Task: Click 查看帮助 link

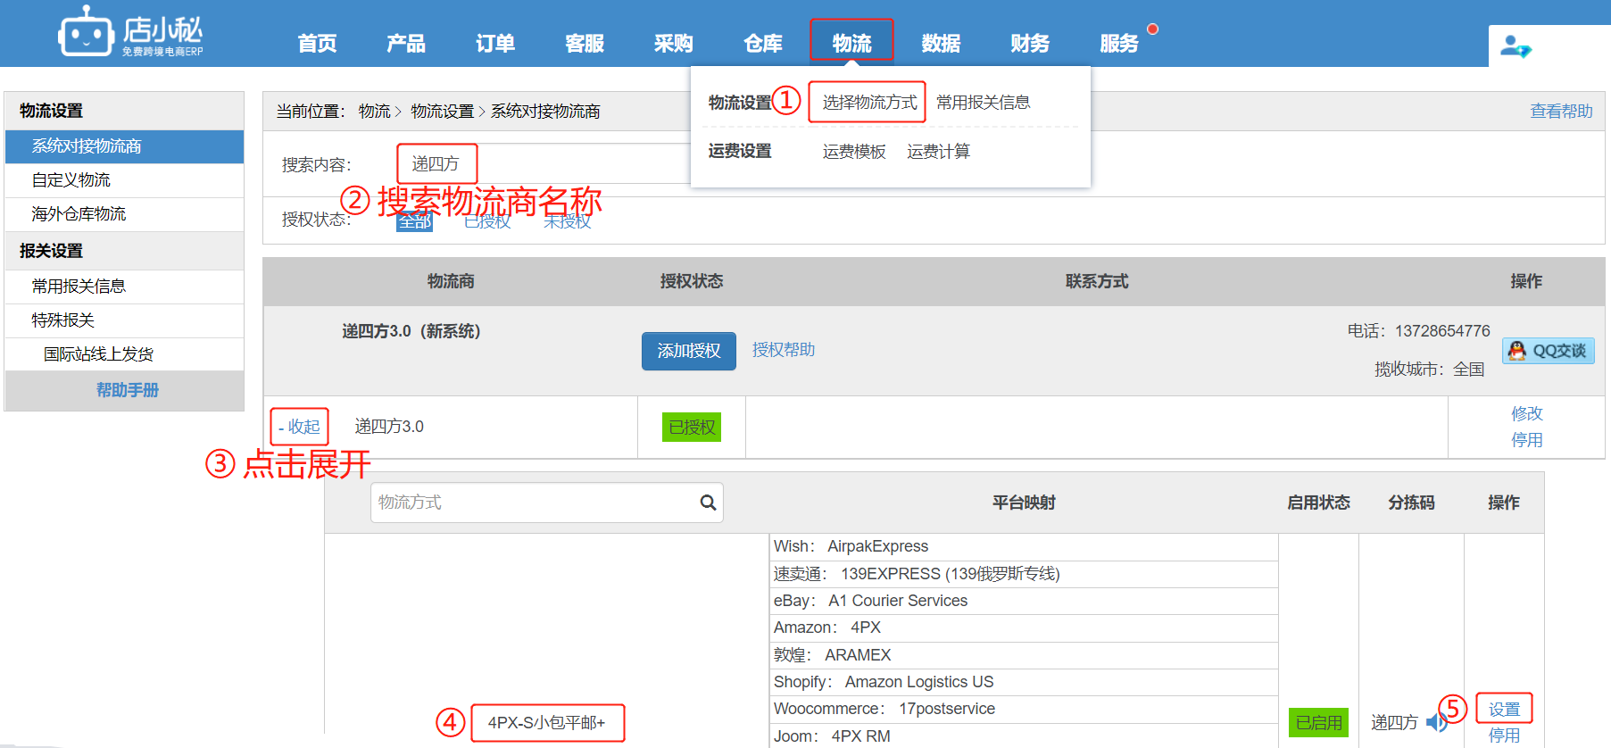Action: 1561,111
